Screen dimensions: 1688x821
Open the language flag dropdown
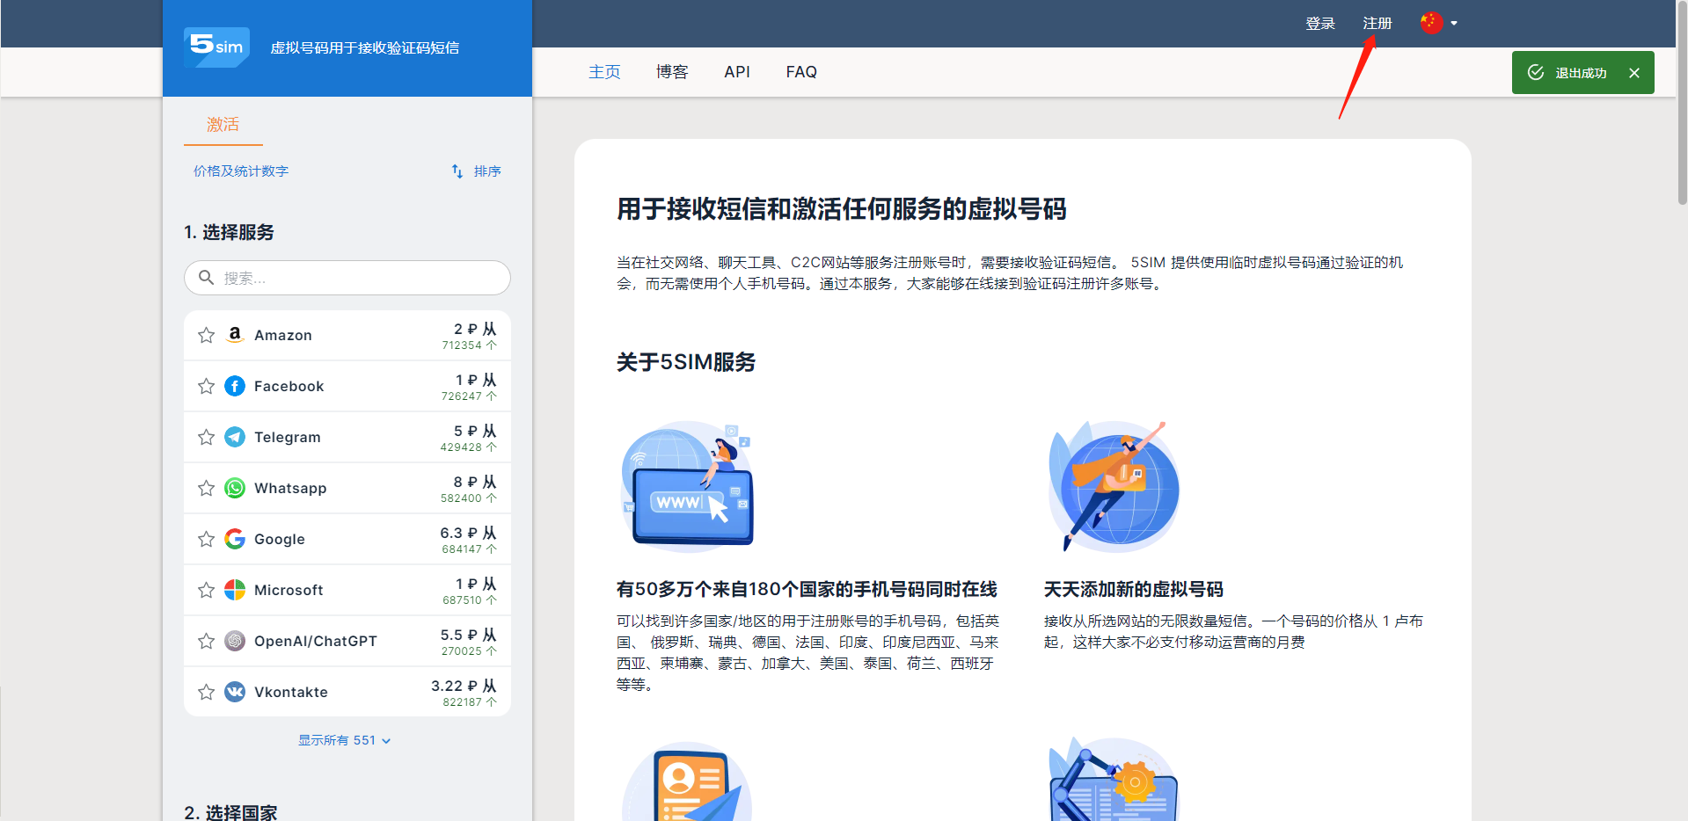click(x=1439, y=23)
